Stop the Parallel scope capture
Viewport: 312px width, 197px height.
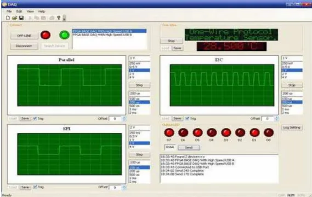[x=139, y=85]
